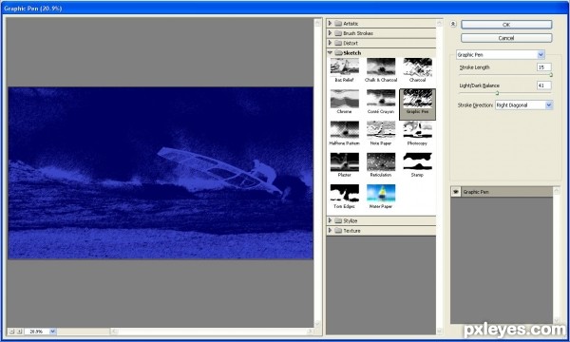This screenshot has height=342, width=570.
Task: Select the Conté Crayon filter thumbnail
Action: tap(381, 99)
